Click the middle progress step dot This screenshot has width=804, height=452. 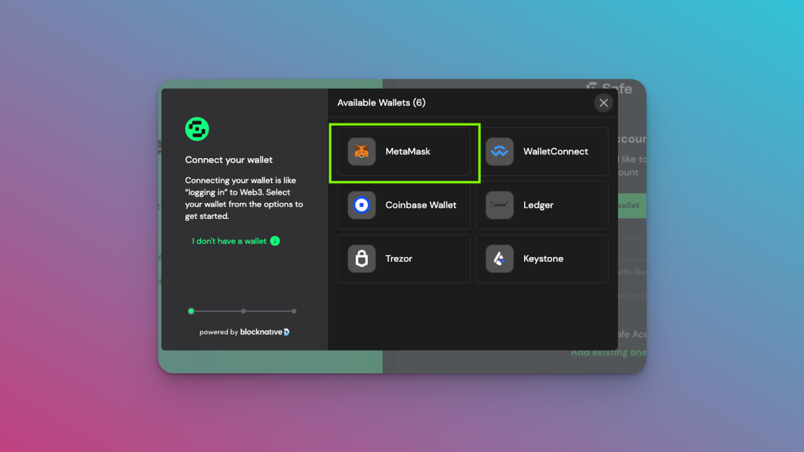pyautogui.click(x=243, y=311)
